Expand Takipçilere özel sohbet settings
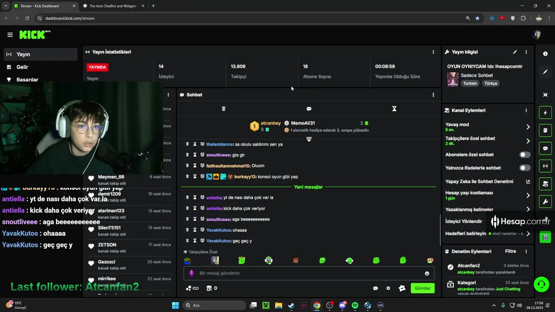Screen dimensions: 555x312 coord(528,141)
